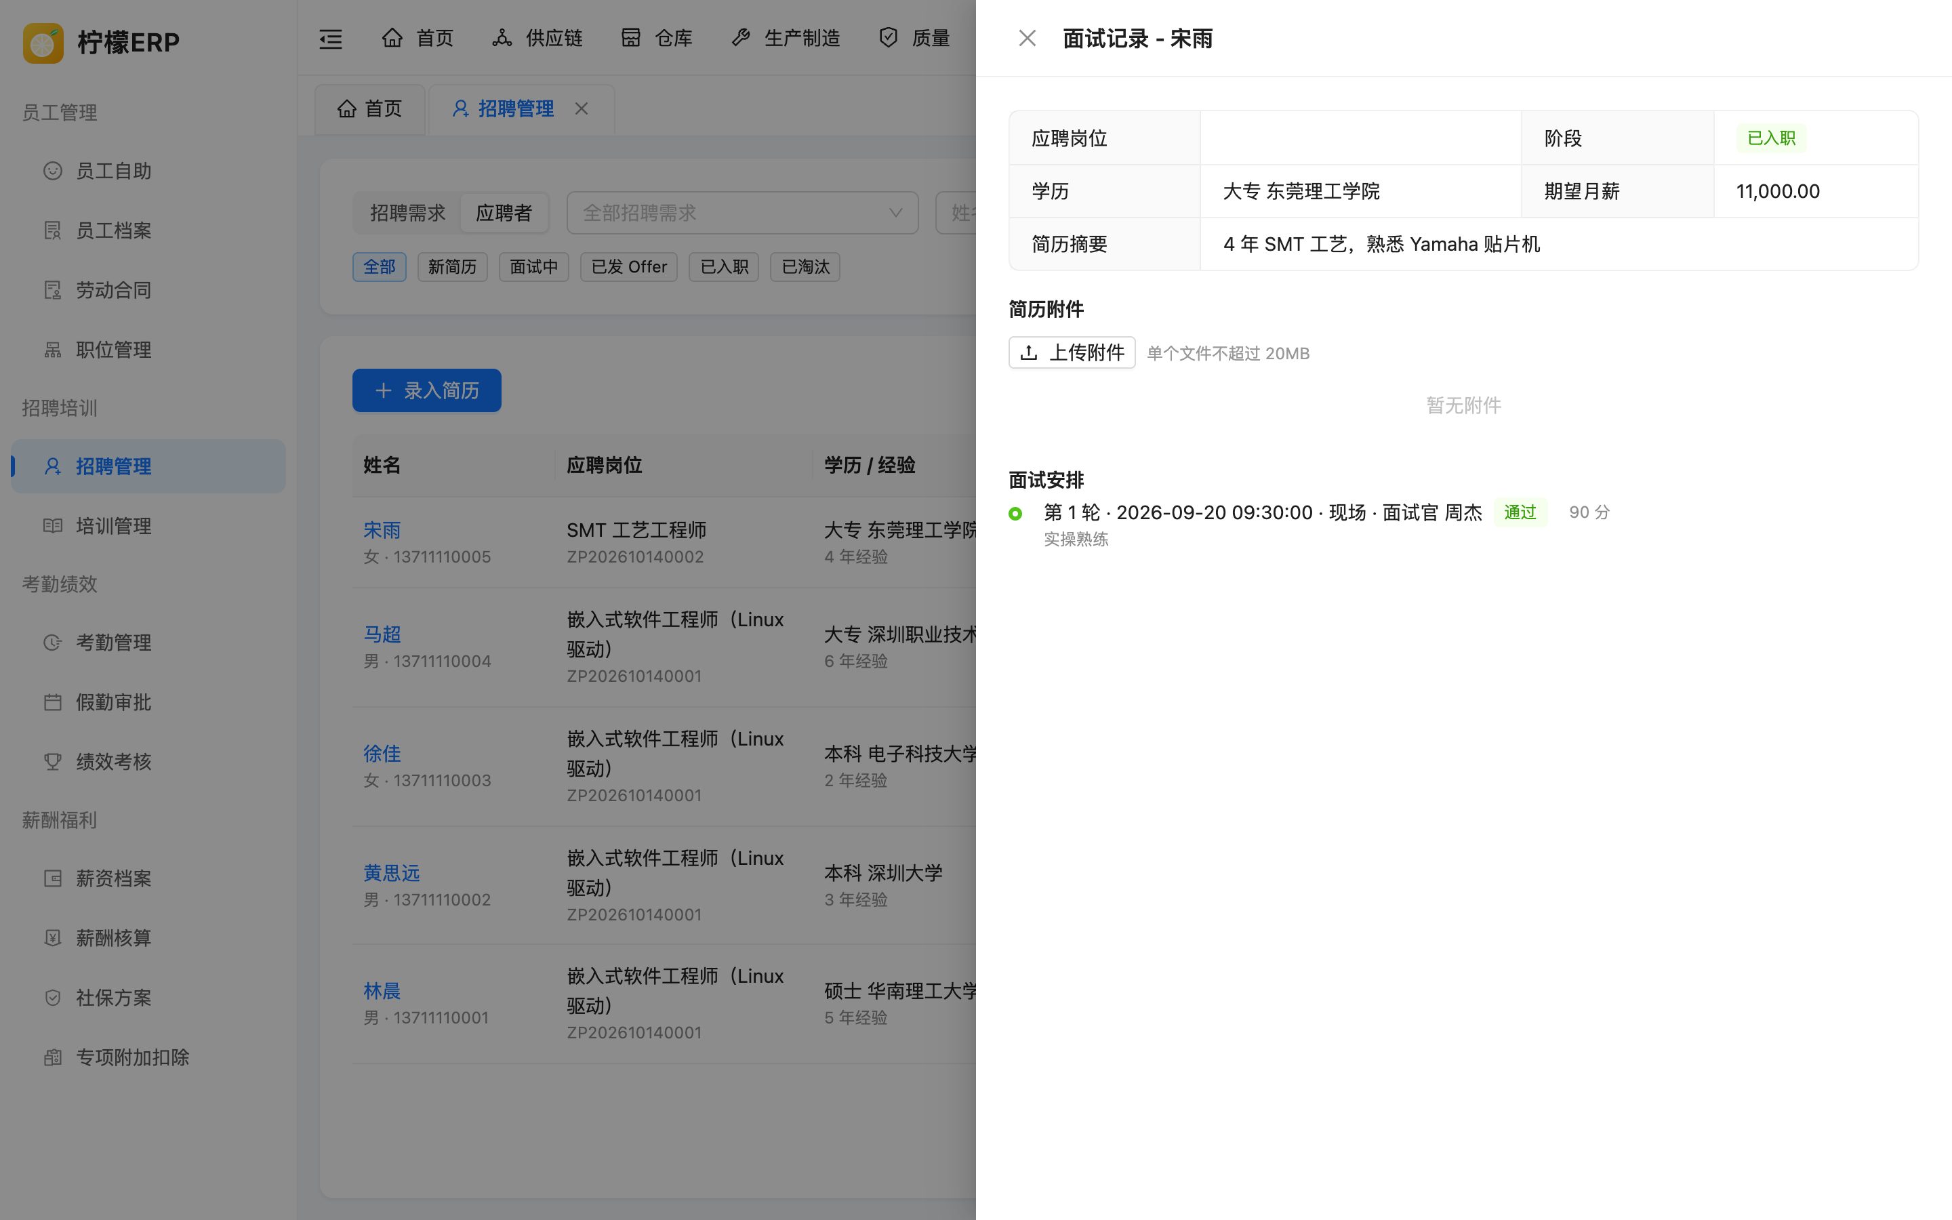Image resolution: width=1952 pixels, height=1220 pixels.
Task: Click the 生产制造 wrench icon
Action: [x=740, y=37]
